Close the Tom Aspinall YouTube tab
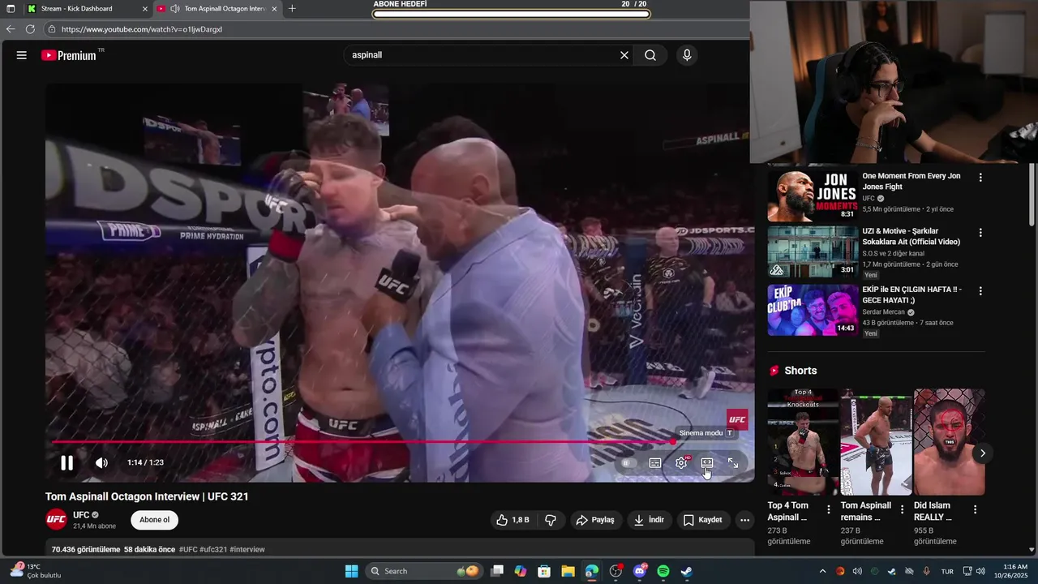1038x584 pixels. click(x=274, y=9)
